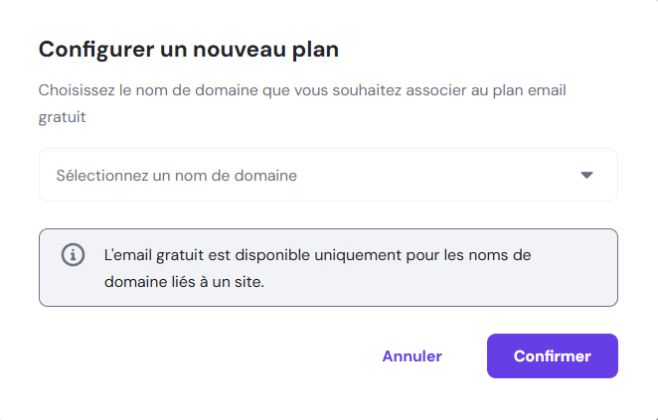Click the Annuler button

[411, 356]
